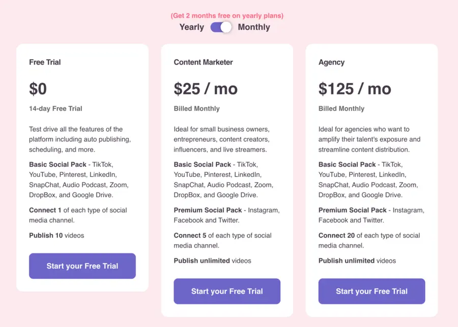The image size is (458, 327).
Task: Click the $25 / mo price text
Action: click(x=205, y=88)
